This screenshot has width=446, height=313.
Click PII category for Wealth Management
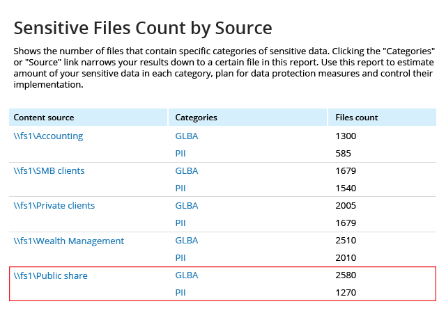tap(180, 258)
